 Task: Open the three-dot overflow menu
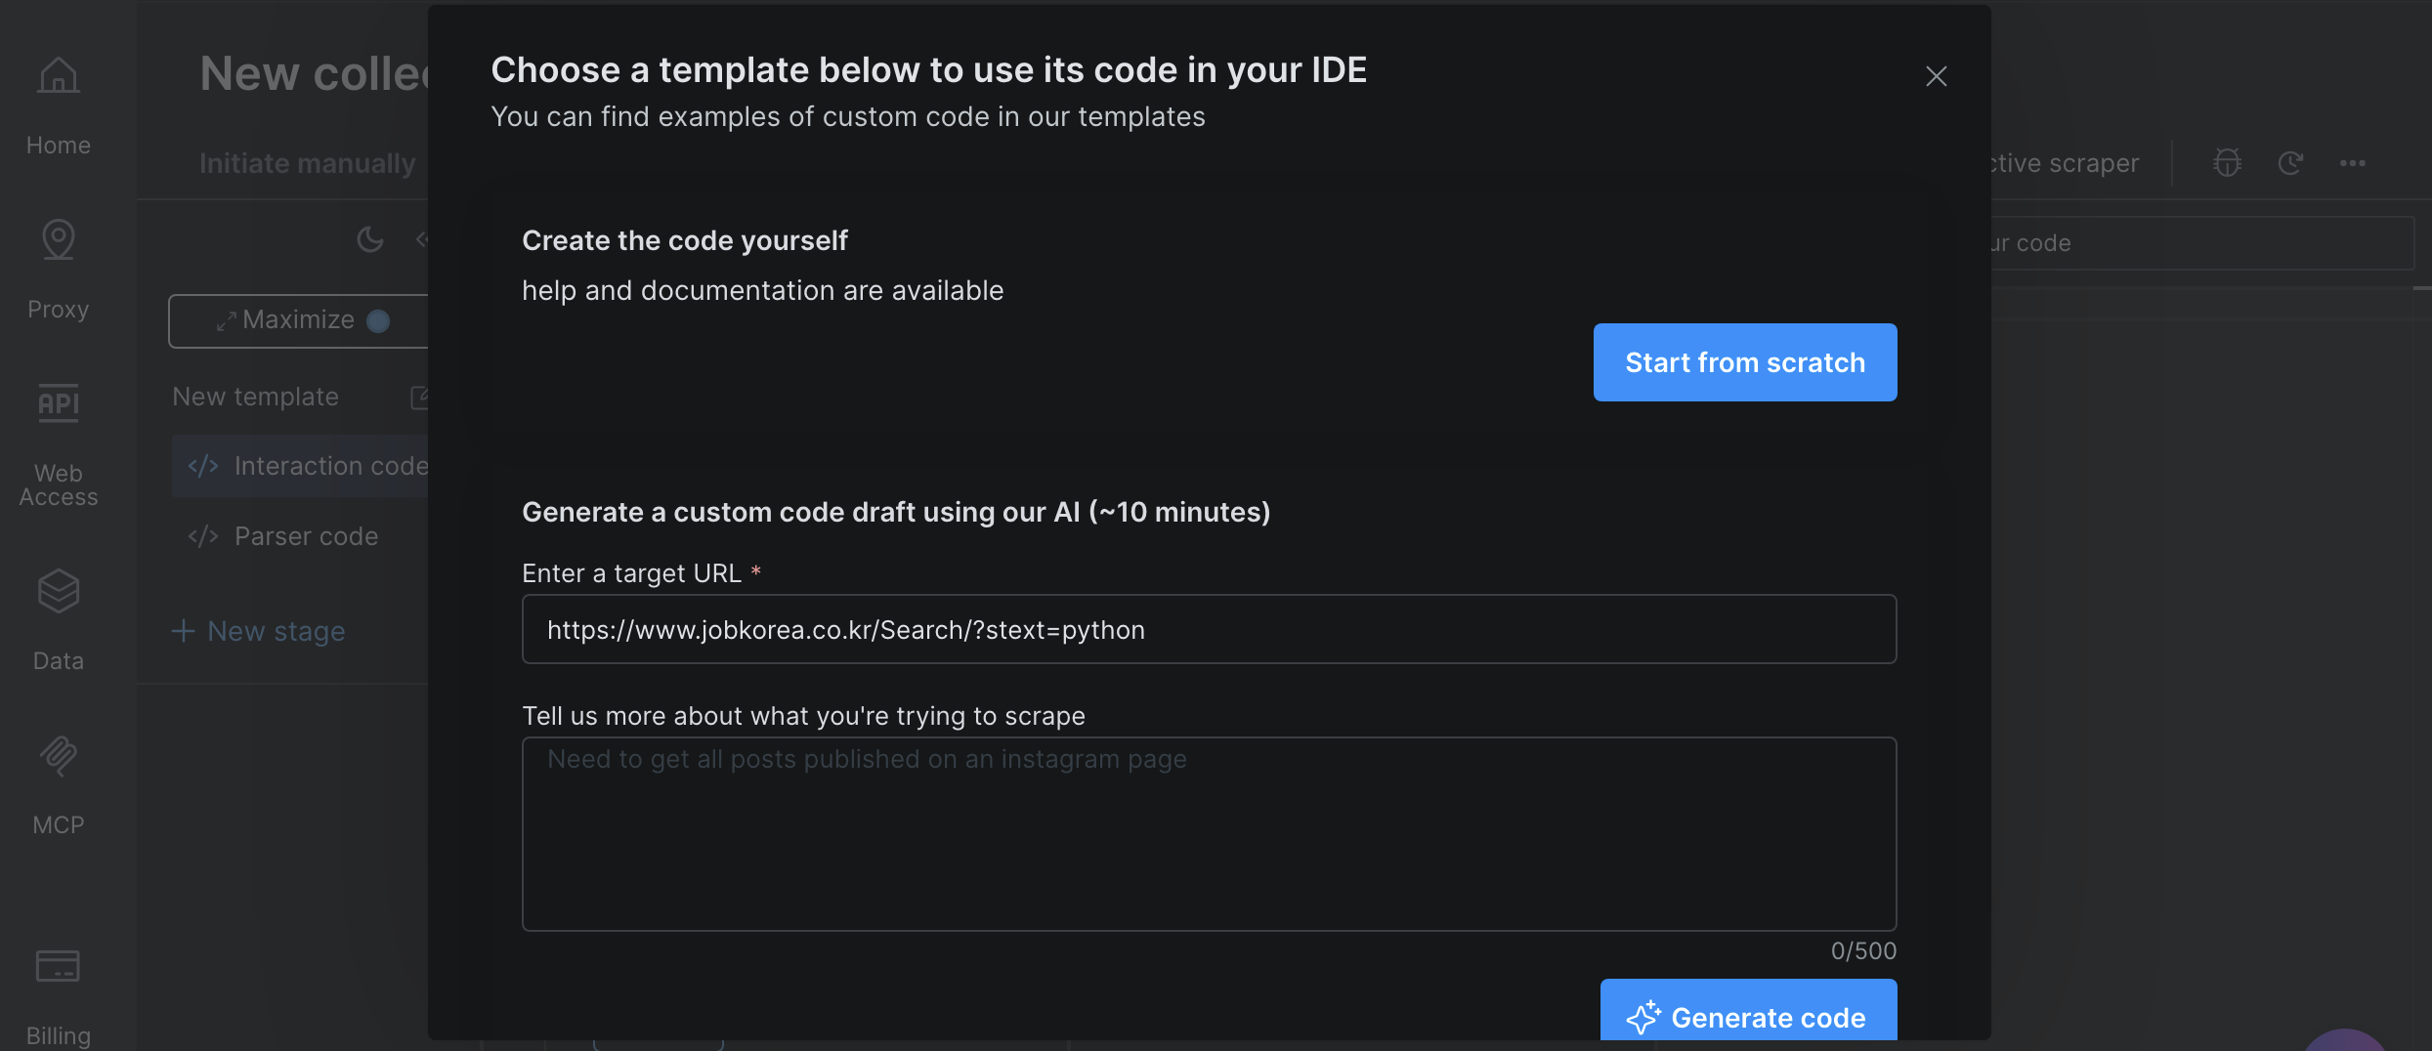(2355, 163)
